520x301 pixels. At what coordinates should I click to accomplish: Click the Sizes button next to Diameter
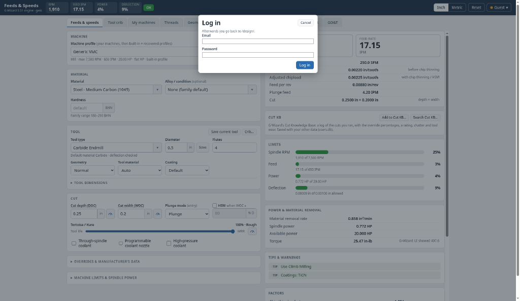coord(202,147)
